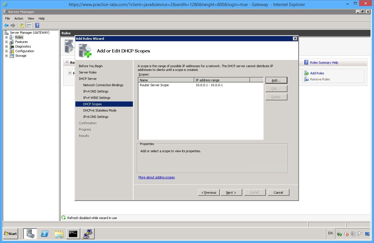Expand the Features tree node
The width and height of the screenshot is (374, 243).
click(x=6, y=42)
